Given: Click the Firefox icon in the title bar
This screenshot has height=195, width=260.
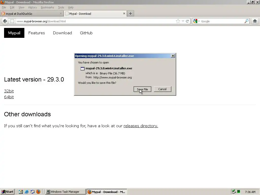Looking at the screenshot, I should [x=3, y=2].
